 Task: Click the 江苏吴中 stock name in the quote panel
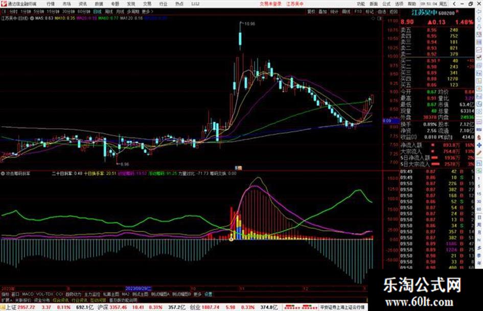(x=424, y=13)
